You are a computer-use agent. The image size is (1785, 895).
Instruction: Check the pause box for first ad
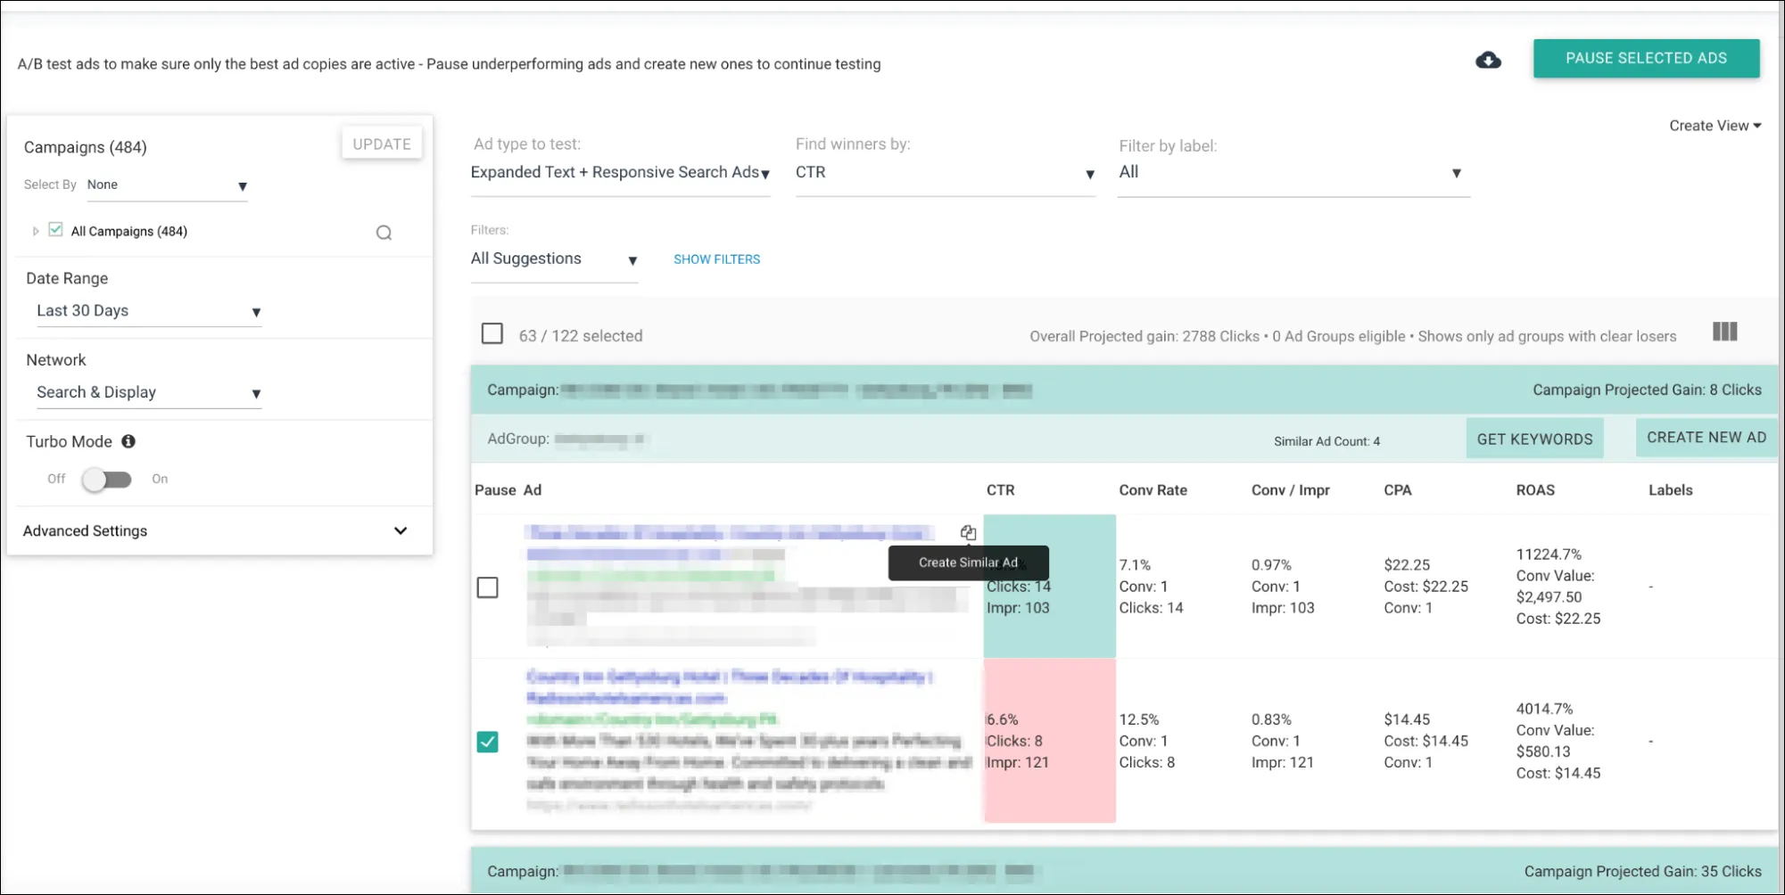(x=487, y=587)
